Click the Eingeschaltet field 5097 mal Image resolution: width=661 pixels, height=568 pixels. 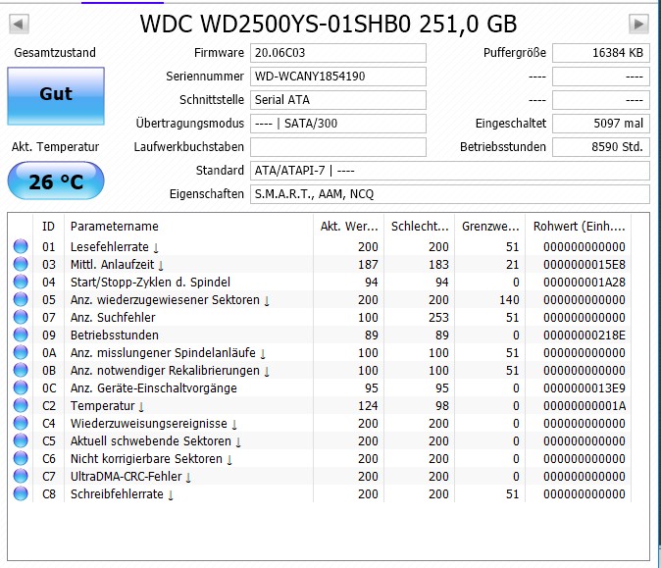tap(601, 124)
